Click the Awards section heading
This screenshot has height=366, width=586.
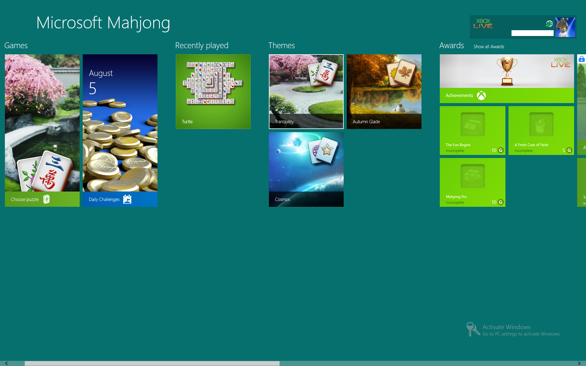[x=451, y=45]
